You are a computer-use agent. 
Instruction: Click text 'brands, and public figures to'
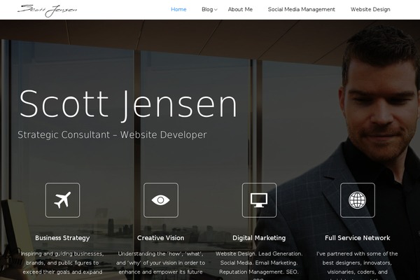[62, 263]
